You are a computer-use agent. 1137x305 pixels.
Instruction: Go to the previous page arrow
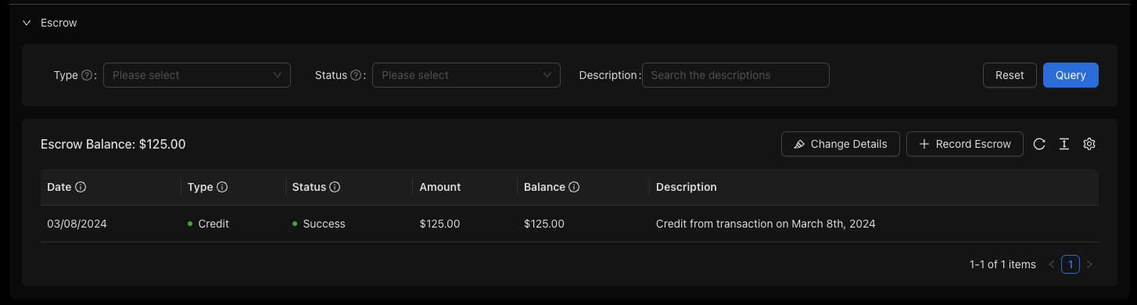pyautogui.click(x=1052, y=264)
